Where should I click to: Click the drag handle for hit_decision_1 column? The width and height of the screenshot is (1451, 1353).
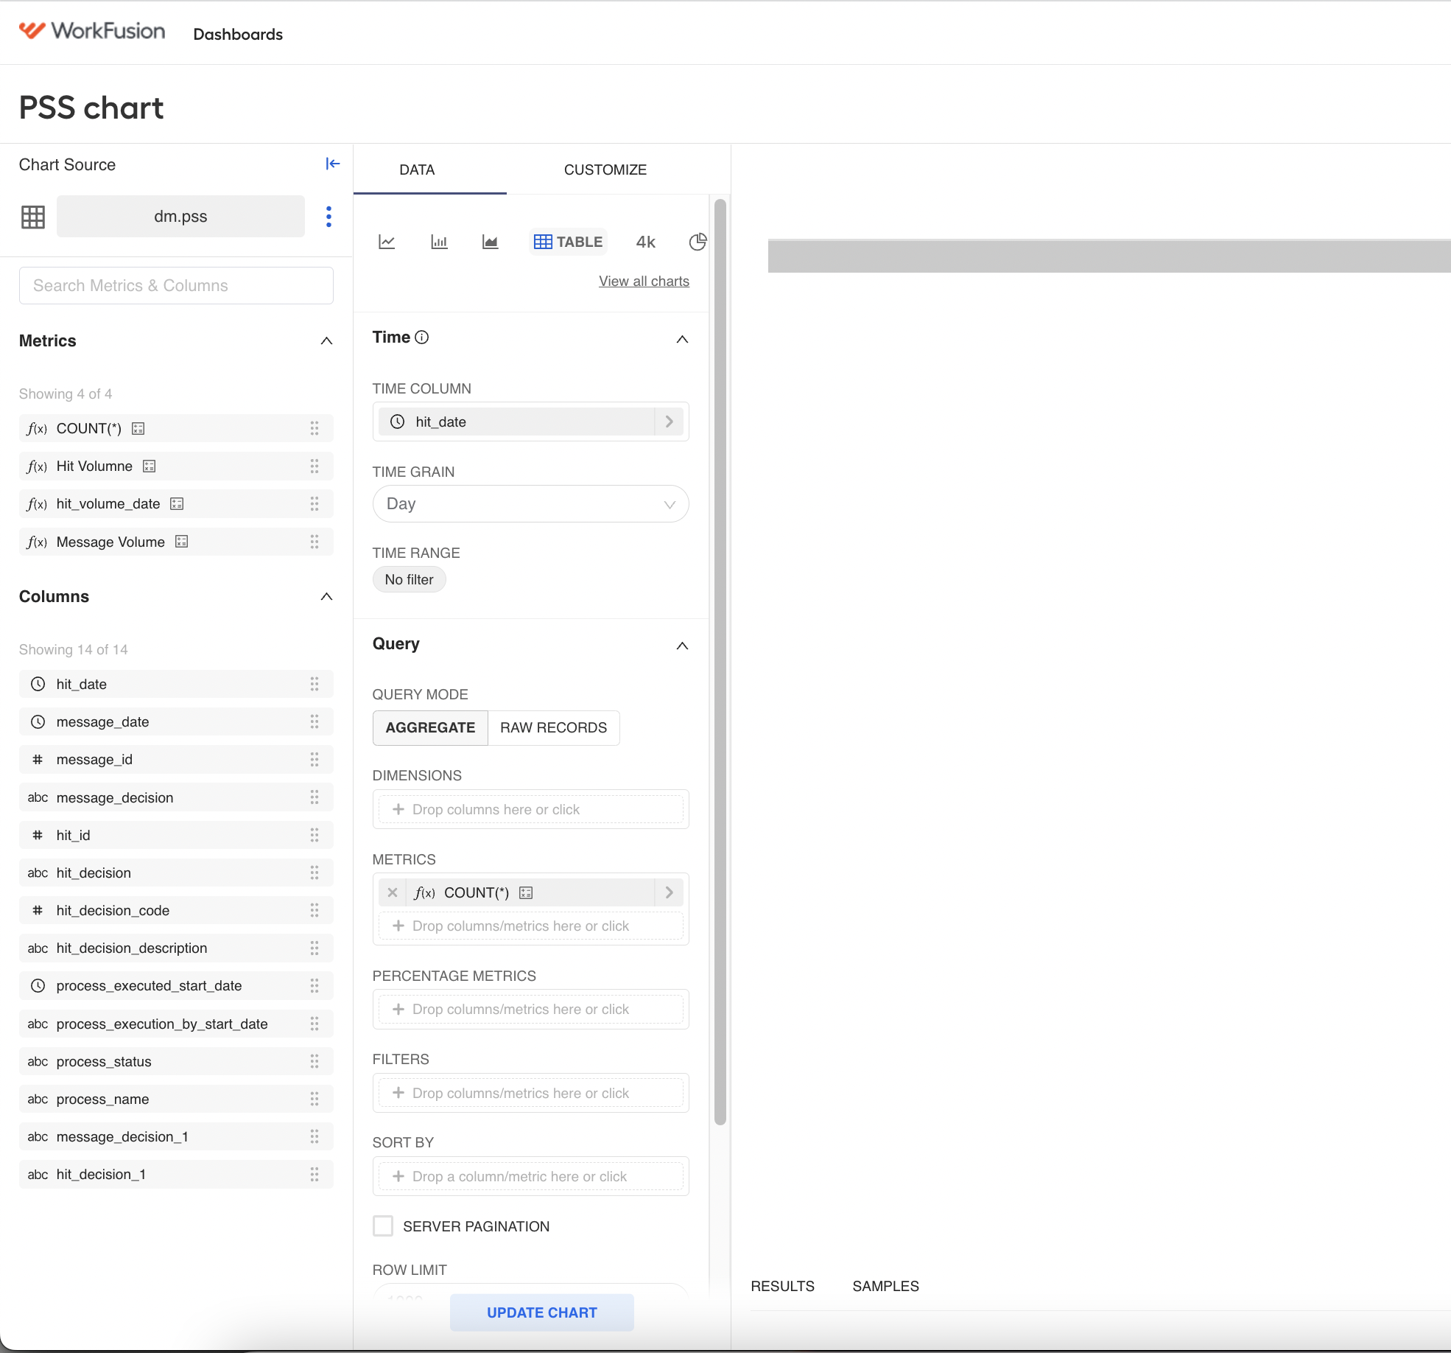(315, 1174)
